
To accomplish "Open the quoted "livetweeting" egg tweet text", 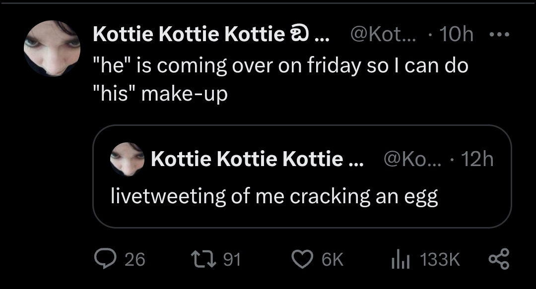I will click(274, 196).
